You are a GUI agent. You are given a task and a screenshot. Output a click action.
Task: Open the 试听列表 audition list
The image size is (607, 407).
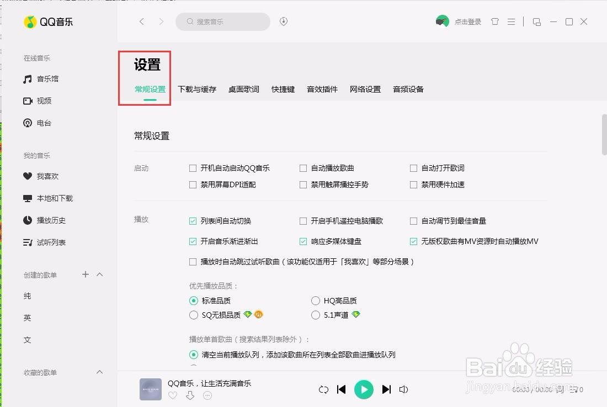(x=52, y=242)
